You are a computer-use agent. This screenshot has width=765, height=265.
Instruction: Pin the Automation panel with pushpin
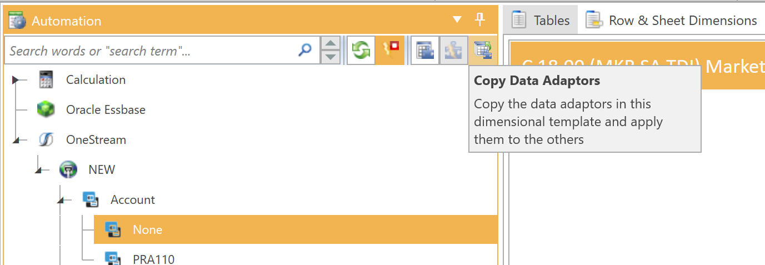click(481, 20)
